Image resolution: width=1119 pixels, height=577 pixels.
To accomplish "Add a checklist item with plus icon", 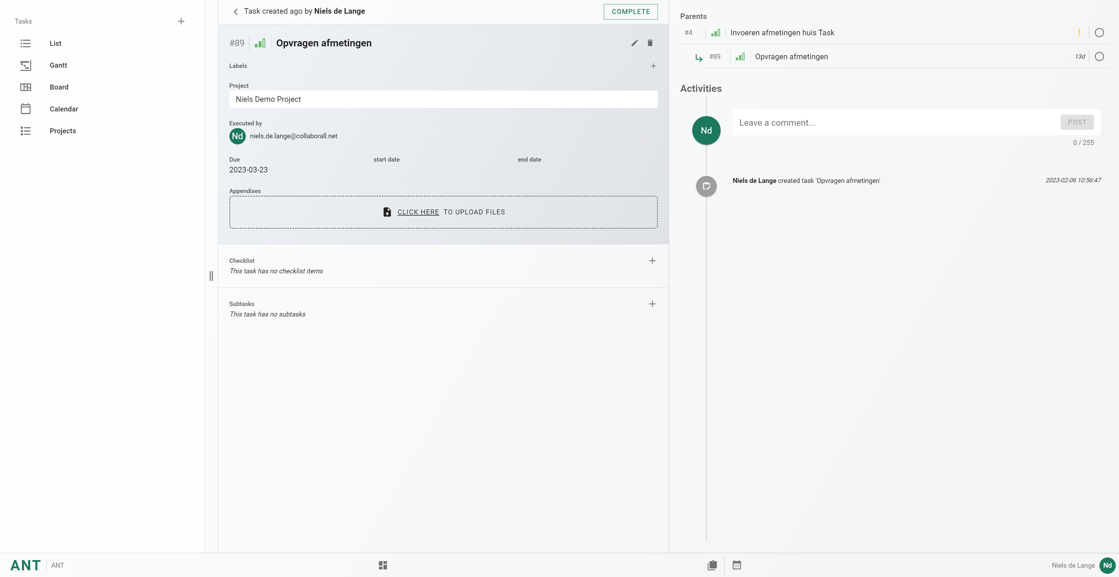I will (652, 261).
